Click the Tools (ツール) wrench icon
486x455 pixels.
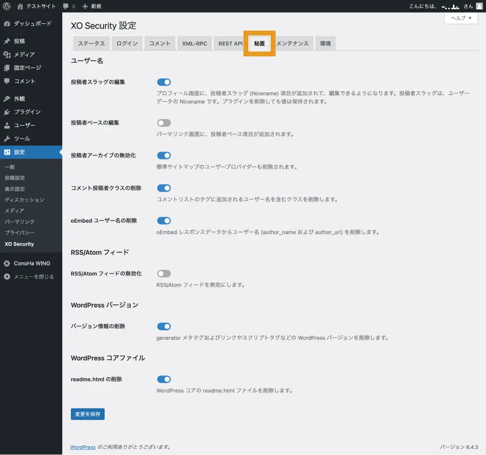7,139
